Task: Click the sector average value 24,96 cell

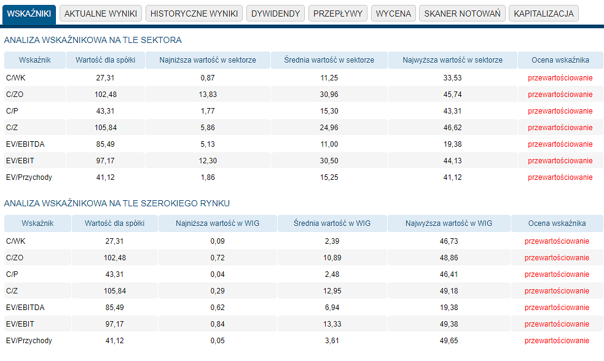Action: 329,128
